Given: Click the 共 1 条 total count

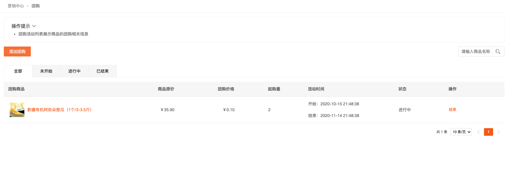Looking at the screenshot, I should click(x=442, y=132).
